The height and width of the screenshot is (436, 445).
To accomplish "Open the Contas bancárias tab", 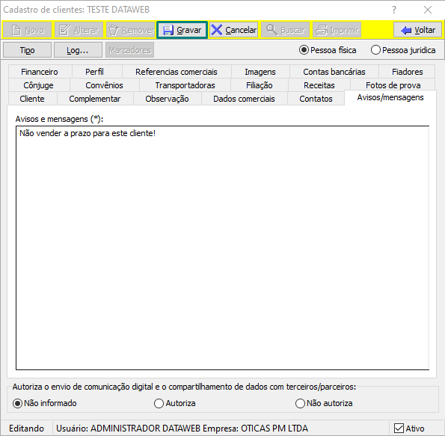I will (334, 72).
